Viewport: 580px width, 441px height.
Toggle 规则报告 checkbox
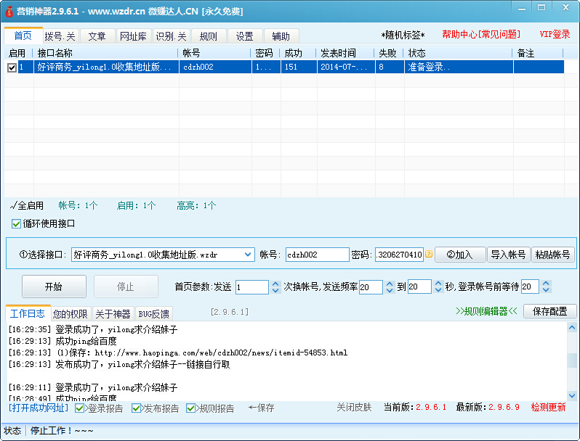(190, 408)
